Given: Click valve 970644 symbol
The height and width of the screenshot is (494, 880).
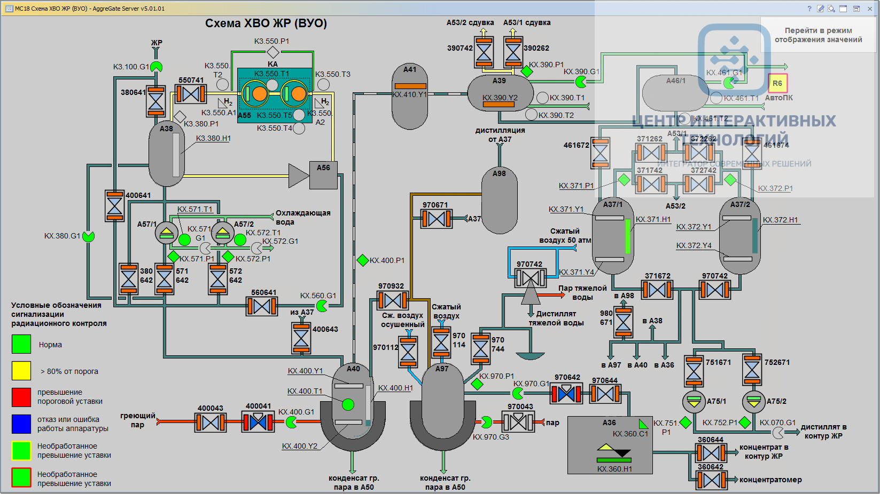Looking at the screenshot, I should tap(605, 394).
